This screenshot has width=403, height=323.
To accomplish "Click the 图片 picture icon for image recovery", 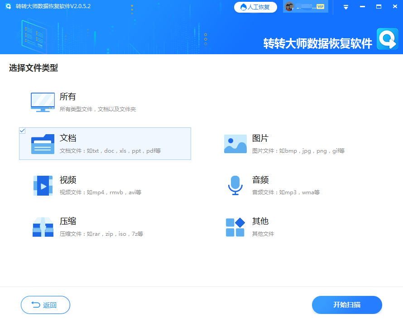I will tap(235, 143).
